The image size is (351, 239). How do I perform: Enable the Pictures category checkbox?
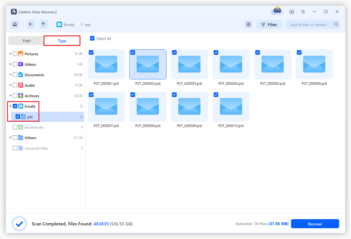(x=15, y=54)
